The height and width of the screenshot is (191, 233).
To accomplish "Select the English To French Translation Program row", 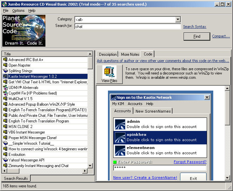I will (45, 121).
